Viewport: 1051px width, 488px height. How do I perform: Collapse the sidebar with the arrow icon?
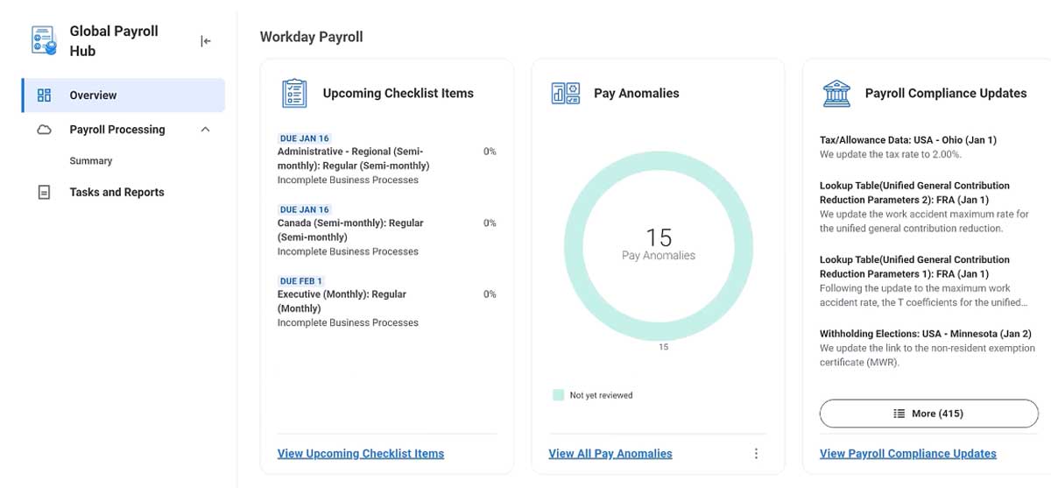point(206,41)
